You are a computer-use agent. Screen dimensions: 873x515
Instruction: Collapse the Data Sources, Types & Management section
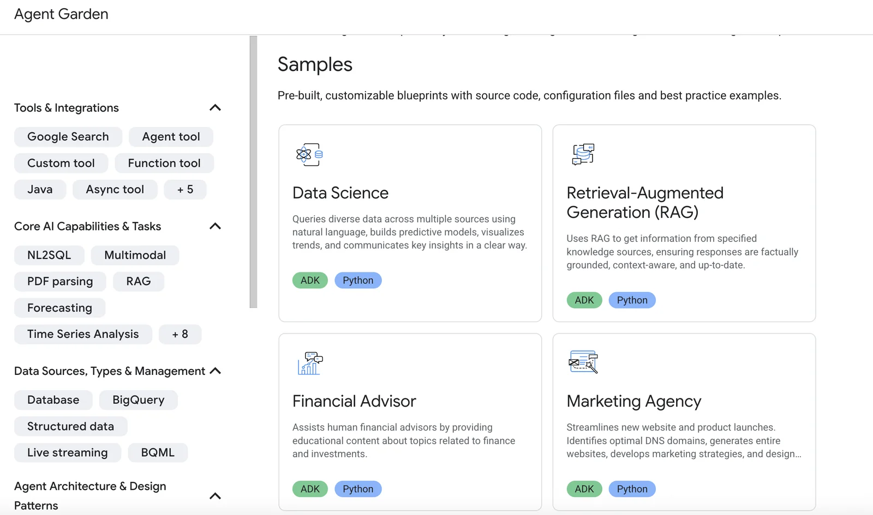coord(215,371)
